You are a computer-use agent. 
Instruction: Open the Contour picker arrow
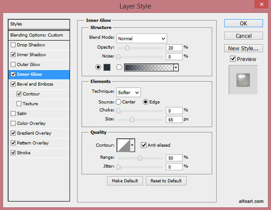click(132, 145)
